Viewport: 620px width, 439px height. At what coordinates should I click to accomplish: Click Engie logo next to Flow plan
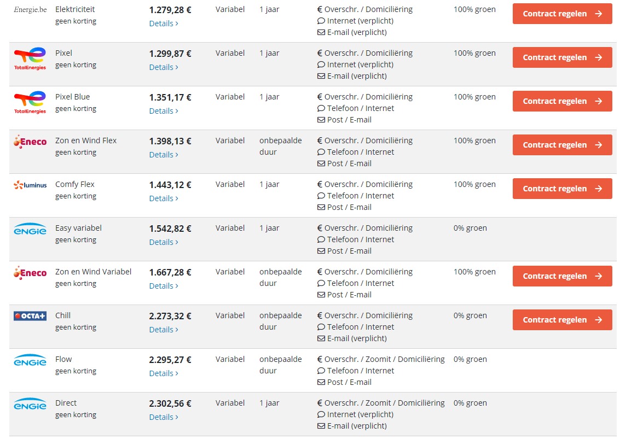[x=30, y=360]
